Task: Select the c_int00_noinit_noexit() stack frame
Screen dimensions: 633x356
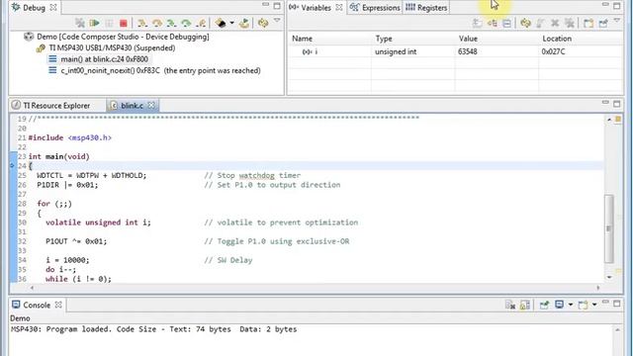Action: coord(160,70)
